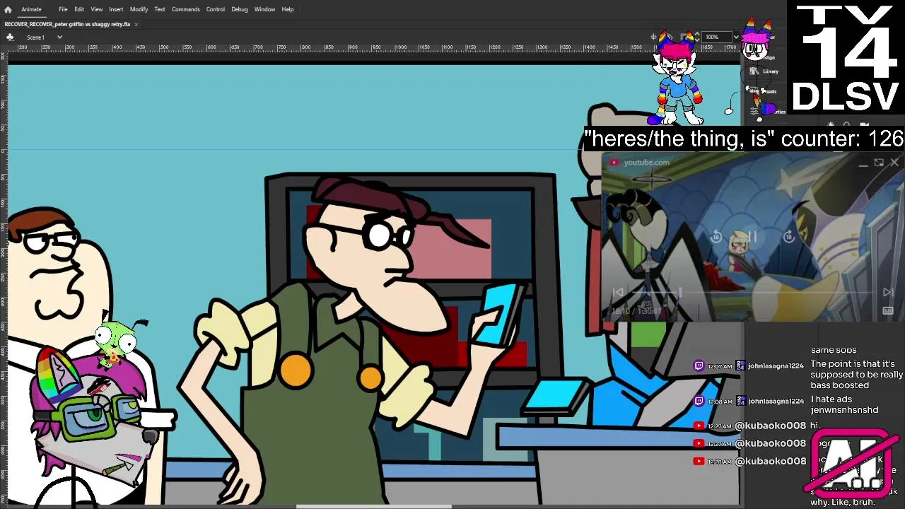Click the 'heres/the thing, is' counter text
Viewport: 905px width, 509px height.
[744, 139]
